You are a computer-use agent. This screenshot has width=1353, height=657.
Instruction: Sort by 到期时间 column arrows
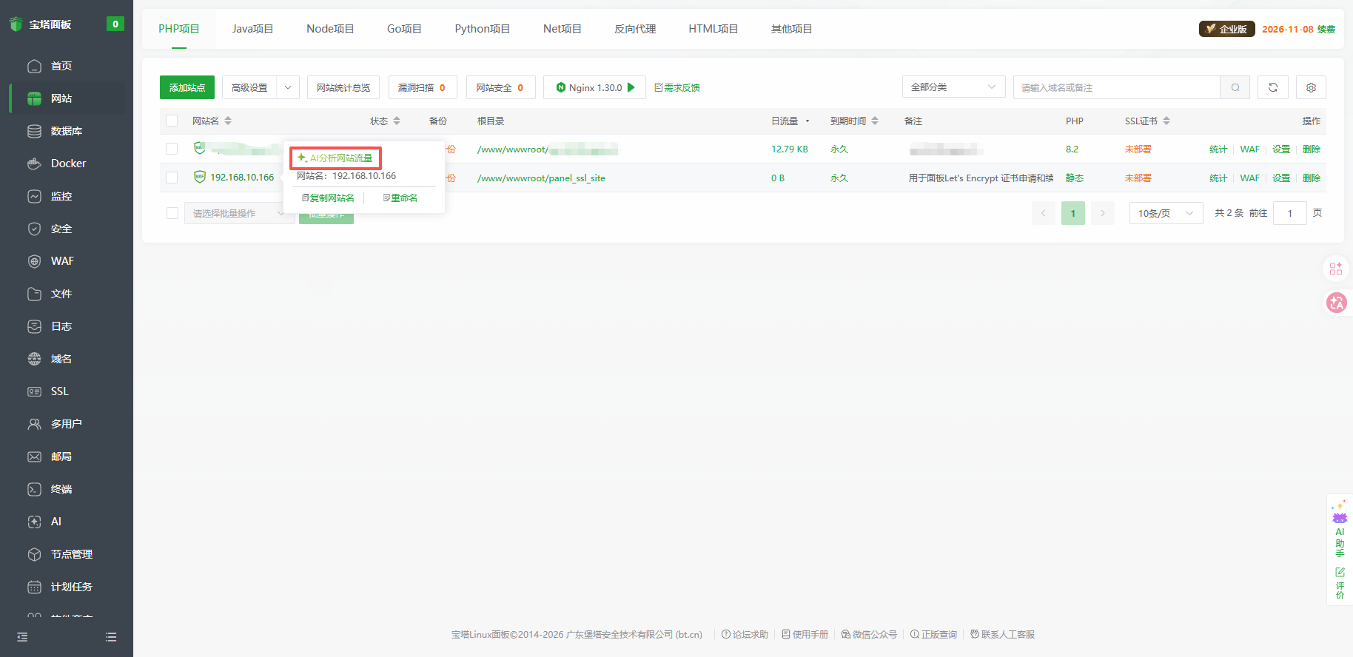click(x=875, y=121)
